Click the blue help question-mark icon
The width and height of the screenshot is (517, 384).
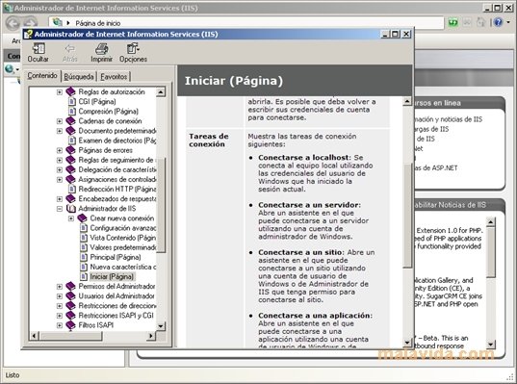pos(498,22)
